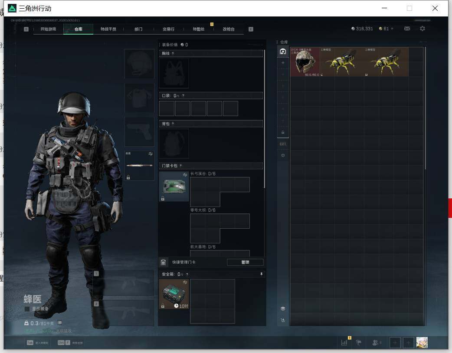Image resolution: width=452 pixels, height=353 pixels.
Task: Click the swap icon on the safe box
Action: tap(185, 282)
